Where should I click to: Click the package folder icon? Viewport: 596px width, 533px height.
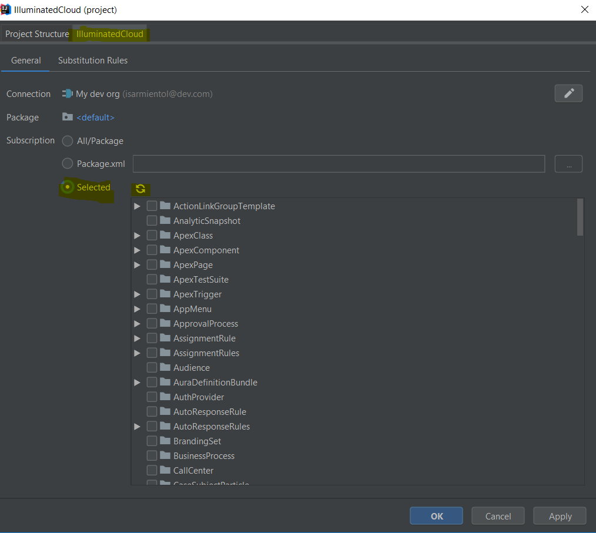click(68, 117)
